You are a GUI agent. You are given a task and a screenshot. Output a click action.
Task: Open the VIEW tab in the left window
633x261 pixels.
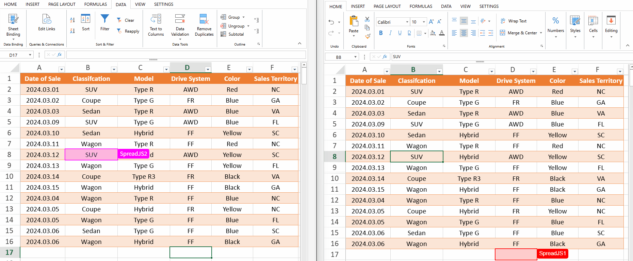point(140,4)
